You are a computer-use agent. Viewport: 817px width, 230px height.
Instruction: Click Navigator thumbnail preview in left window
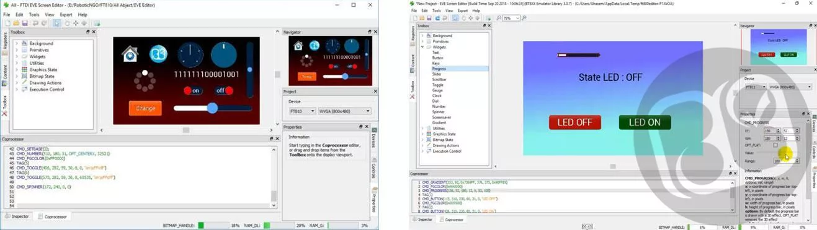point(330,60)
